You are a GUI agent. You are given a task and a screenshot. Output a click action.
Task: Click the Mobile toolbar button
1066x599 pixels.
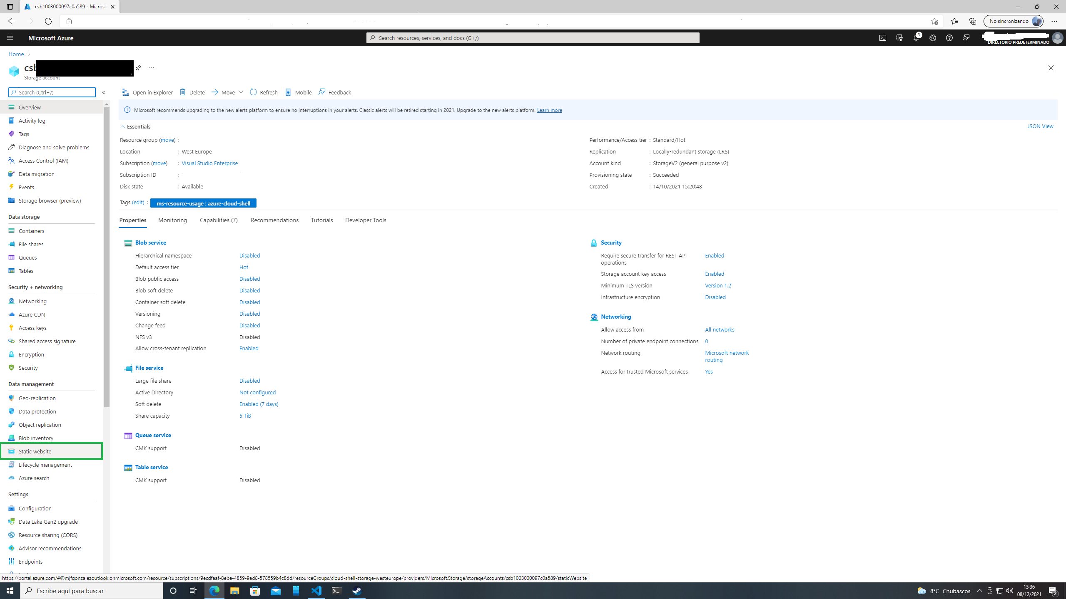pyautogui.click(x=299, y=92)
